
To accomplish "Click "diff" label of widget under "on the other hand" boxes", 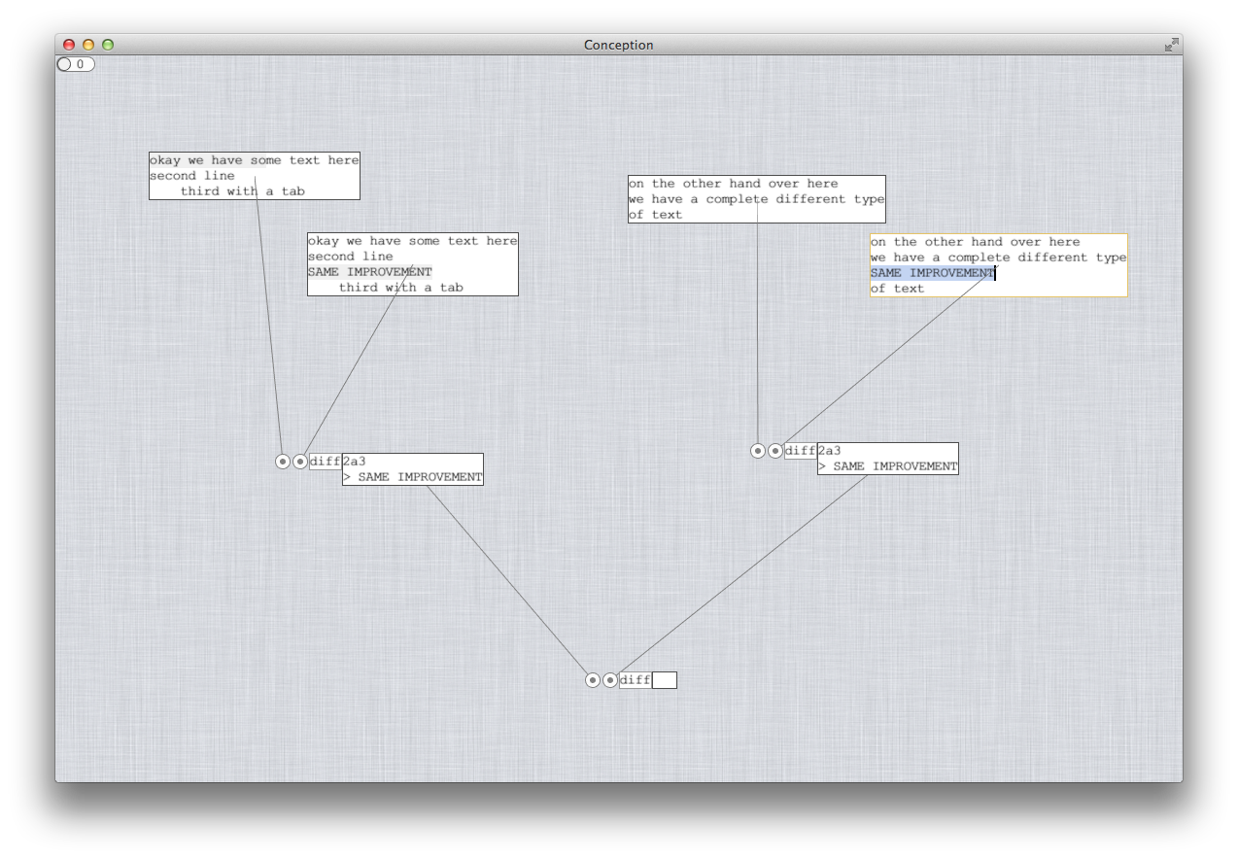I will tap(800, 451).
